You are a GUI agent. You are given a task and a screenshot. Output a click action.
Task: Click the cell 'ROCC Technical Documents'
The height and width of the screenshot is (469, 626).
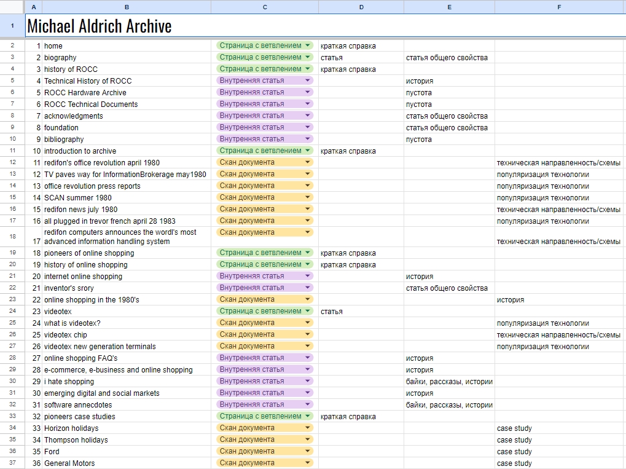[127, 104]
